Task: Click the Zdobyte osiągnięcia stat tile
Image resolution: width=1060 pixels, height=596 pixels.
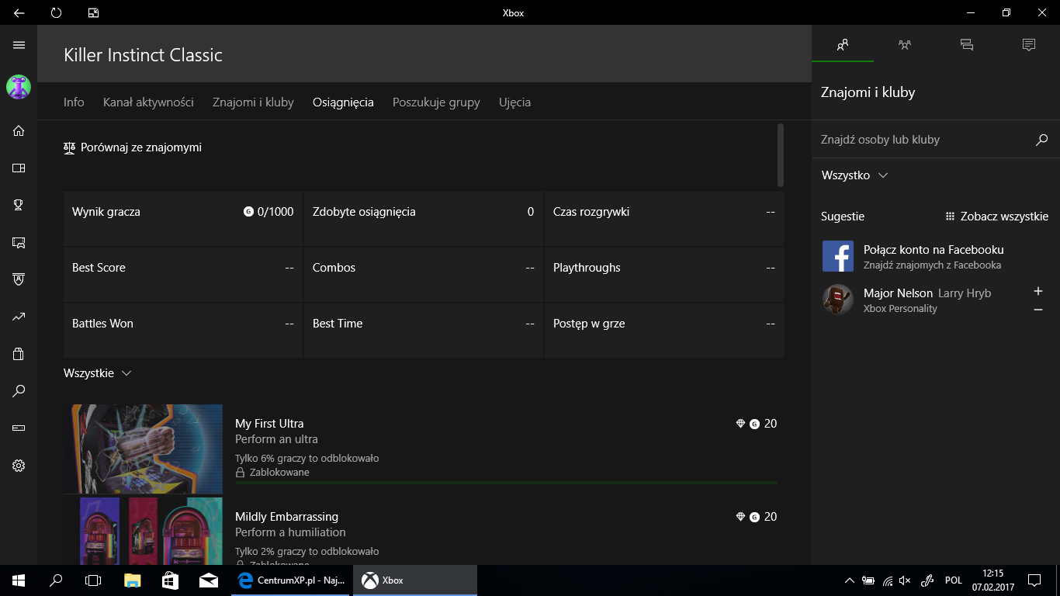Action: (x=424, y=219)
